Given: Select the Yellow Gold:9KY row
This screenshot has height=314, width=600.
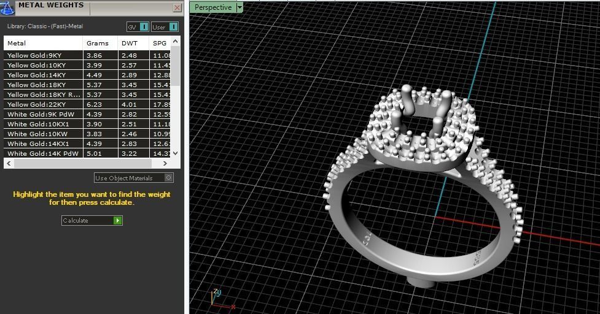Looking at the screenshot, I should point(87,55).
